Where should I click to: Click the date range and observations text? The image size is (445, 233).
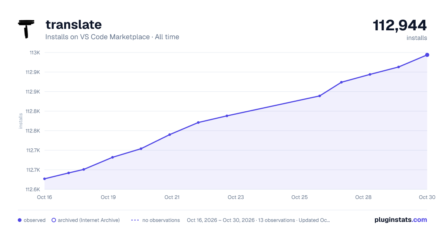click(x=258, y=220)
